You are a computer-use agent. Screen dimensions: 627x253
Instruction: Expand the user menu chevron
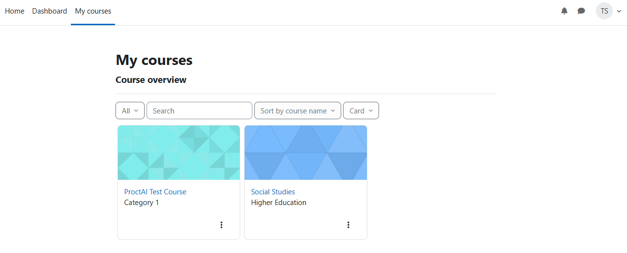point(619,11)
